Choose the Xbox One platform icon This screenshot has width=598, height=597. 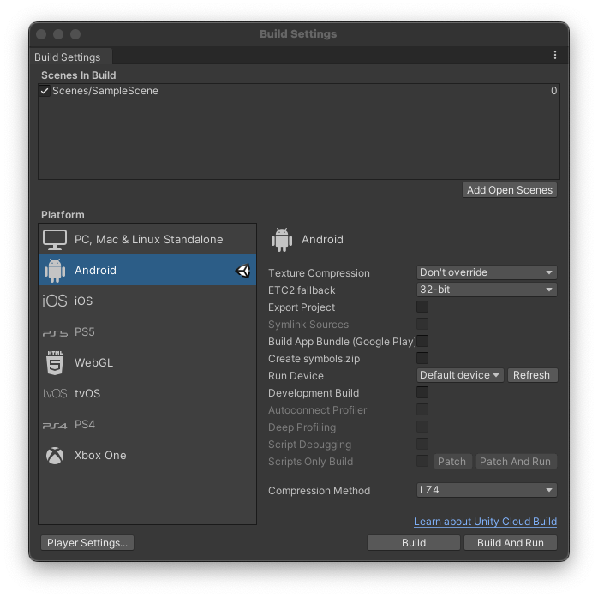pos(55,456)
